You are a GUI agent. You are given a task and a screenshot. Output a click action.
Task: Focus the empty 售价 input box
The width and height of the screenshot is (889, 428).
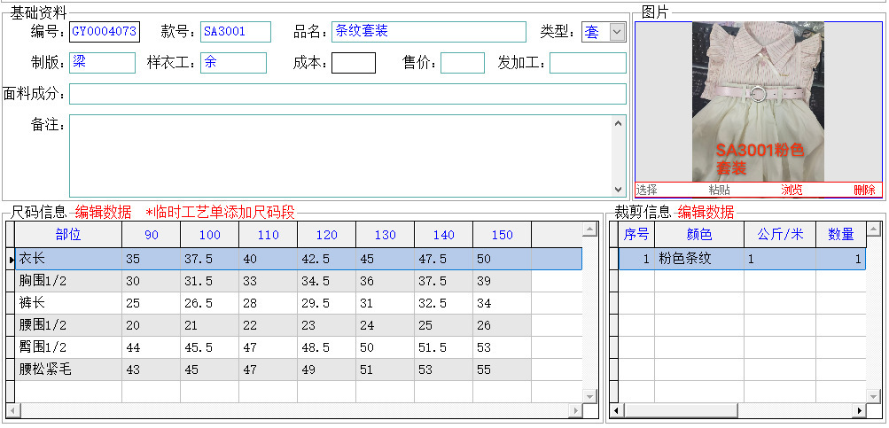click(x=462, y=63)
